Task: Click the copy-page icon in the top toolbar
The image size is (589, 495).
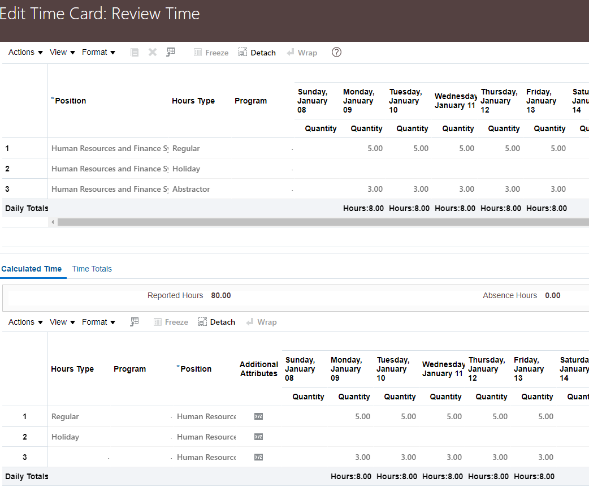Action: (135, 52)
